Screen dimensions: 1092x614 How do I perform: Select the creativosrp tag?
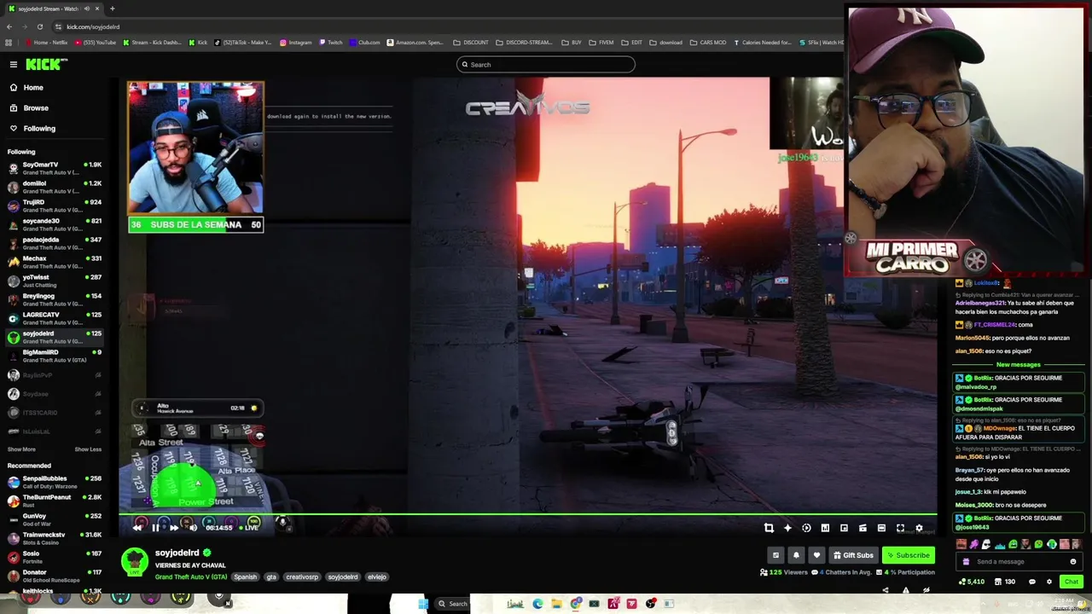pos(302,577)
